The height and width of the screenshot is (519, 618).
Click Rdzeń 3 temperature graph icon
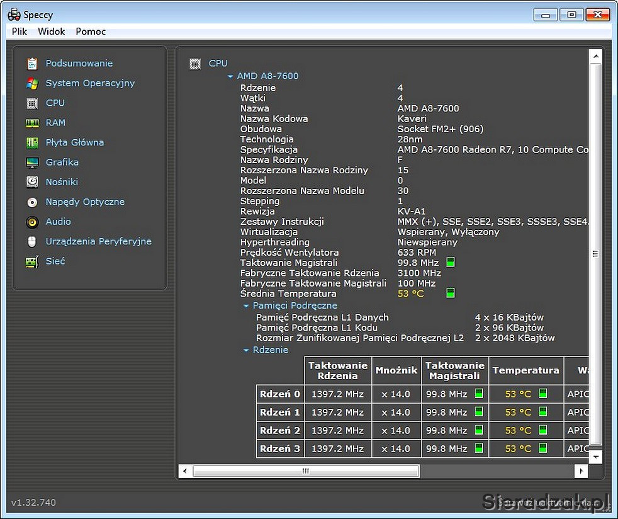(543, 448)
